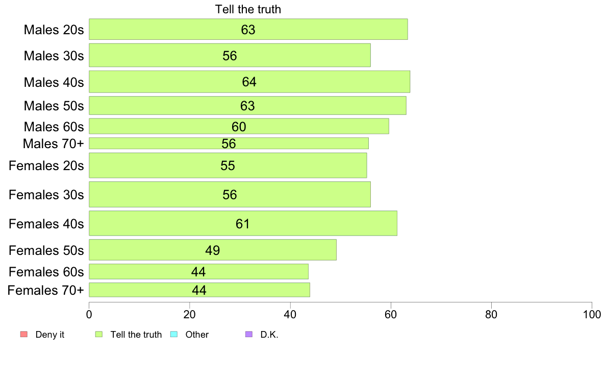Click the Females 60s bar

click(x=198, y=271)
